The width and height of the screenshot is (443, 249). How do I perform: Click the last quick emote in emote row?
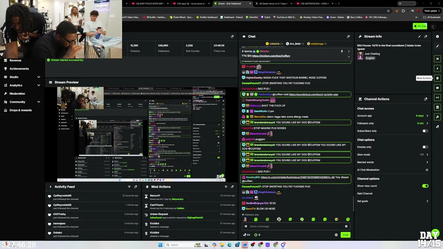click(348, 219)
